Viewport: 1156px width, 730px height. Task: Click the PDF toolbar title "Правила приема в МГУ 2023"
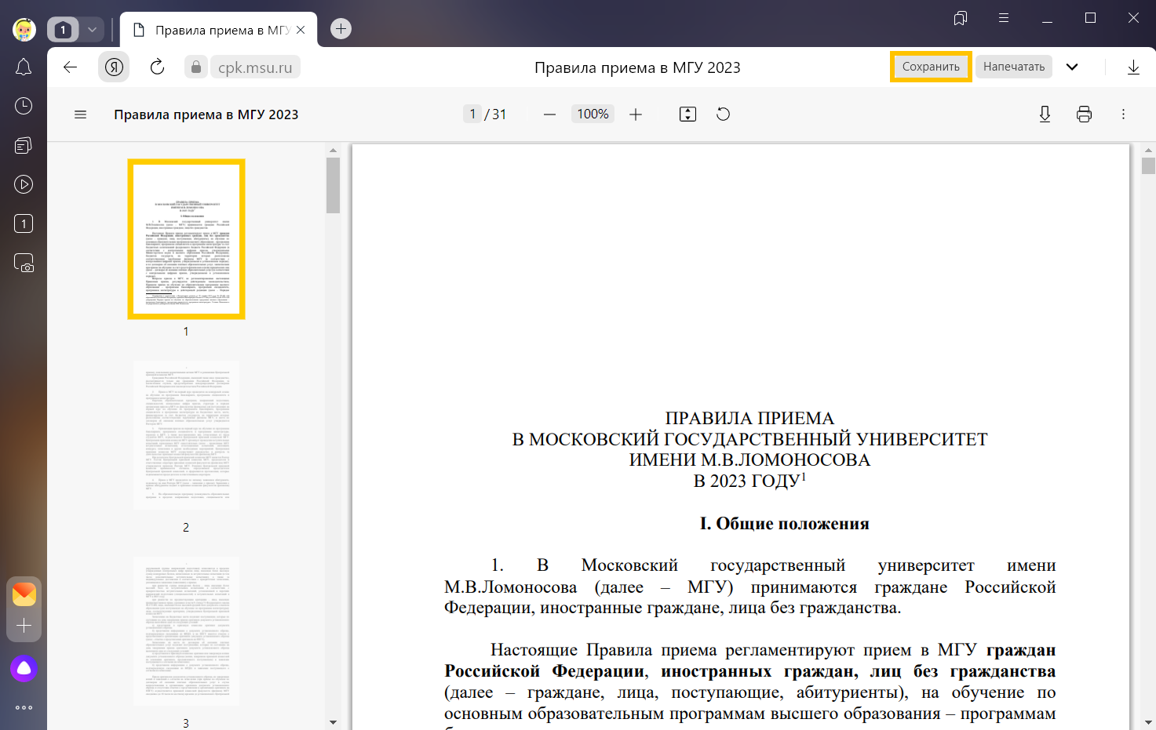206,114
